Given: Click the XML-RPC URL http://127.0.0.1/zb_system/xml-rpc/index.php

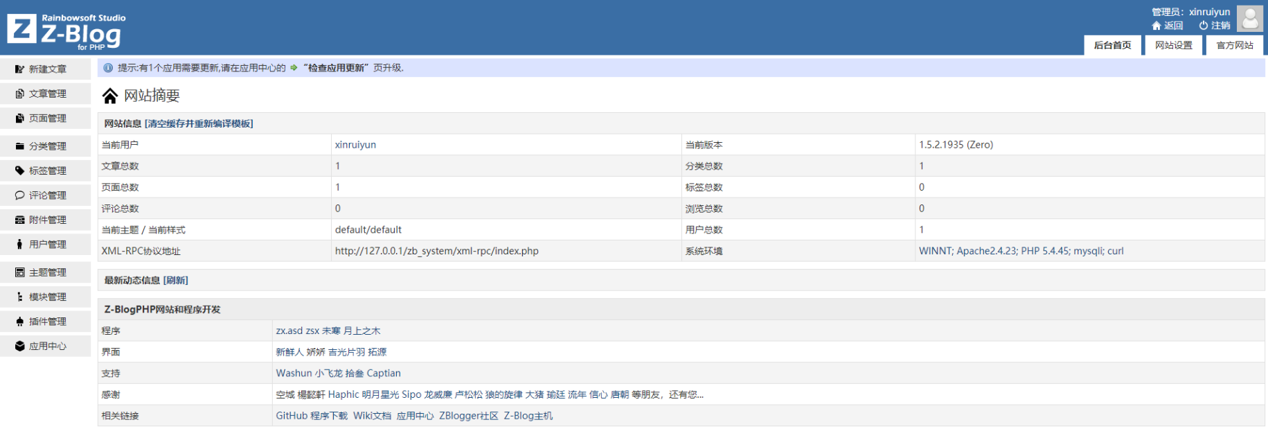Looking at the screenshot, I should click(x=437, y=251).
